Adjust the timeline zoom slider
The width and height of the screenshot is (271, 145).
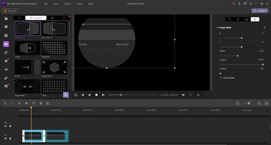(x=248, y=103)
